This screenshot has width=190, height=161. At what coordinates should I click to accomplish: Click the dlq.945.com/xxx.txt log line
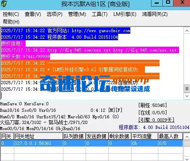pyautogui.click(x=90, y=50)
